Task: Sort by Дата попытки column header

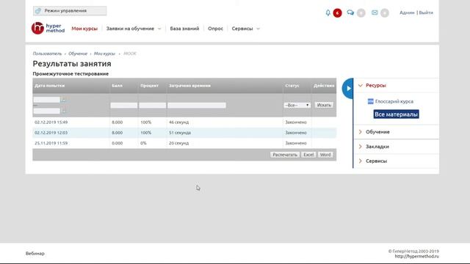Action: (x=49, y=86)
